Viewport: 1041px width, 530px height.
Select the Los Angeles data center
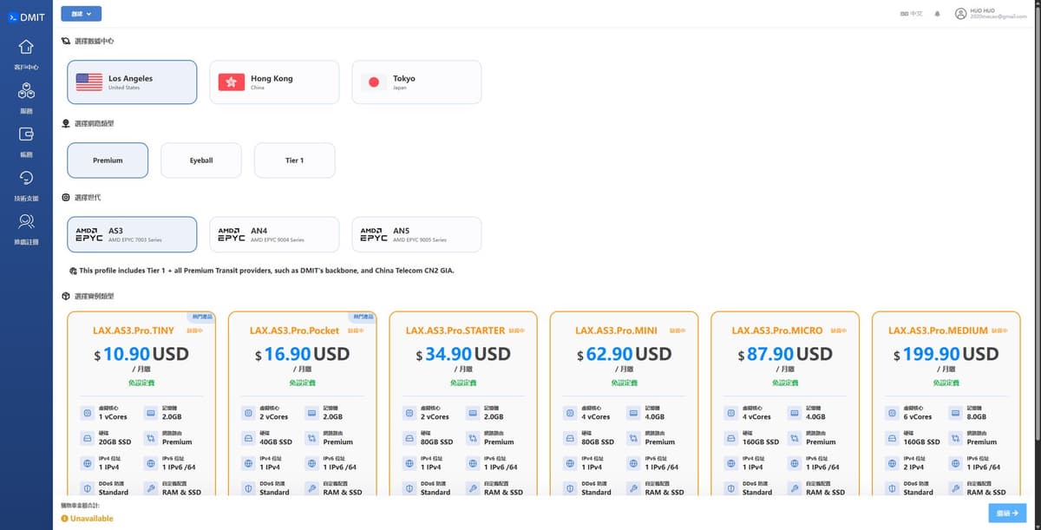click(132, 82)
